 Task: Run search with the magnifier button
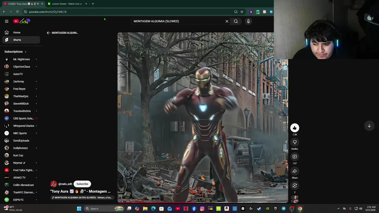tap(236, 21)
